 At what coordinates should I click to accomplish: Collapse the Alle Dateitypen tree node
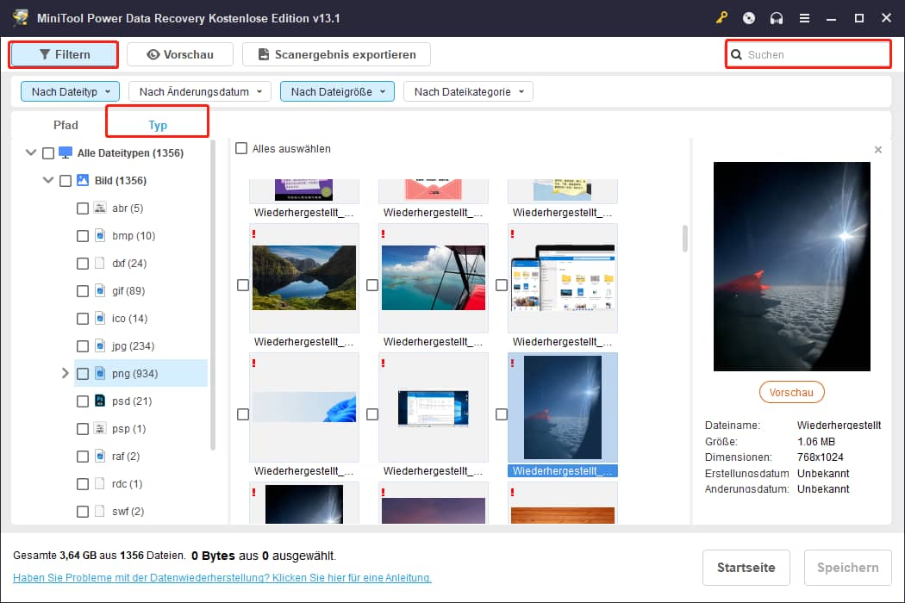[x=31, y=153]
